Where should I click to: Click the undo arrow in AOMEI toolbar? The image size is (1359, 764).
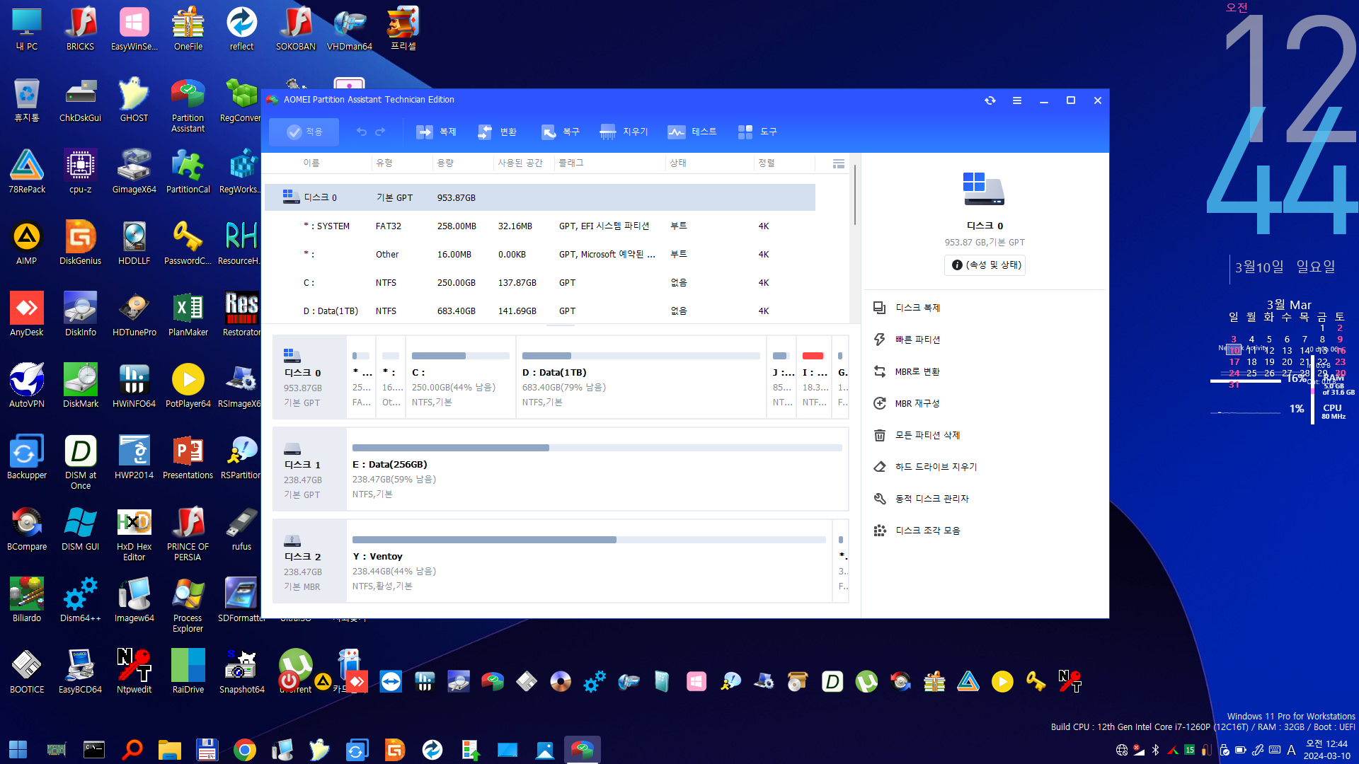(361, 132)
